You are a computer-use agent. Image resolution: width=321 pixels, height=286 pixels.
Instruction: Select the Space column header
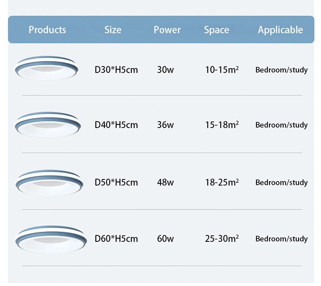[x=217, y=30]
